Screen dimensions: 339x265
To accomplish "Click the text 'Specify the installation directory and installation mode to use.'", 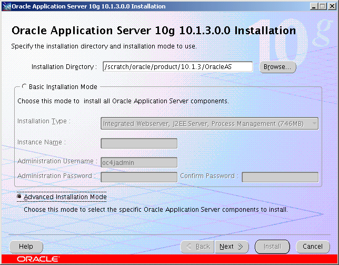I will 104,46.
